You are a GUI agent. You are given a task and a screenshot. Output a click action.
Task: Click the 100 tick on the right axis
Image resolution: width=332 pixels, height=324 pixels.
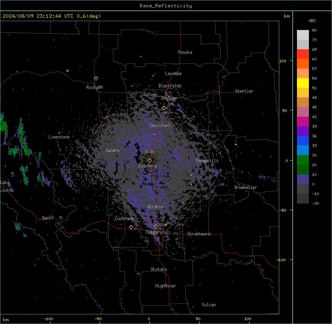(283, 61)
